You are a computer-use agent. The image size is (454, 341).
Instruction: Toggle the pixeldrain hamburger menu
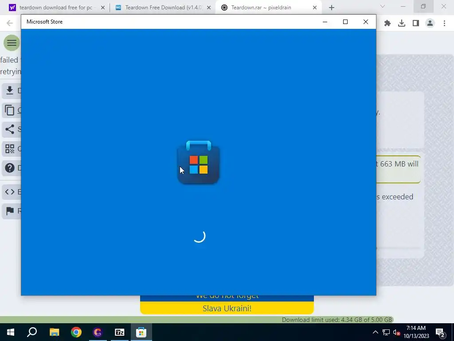(12, 43)
